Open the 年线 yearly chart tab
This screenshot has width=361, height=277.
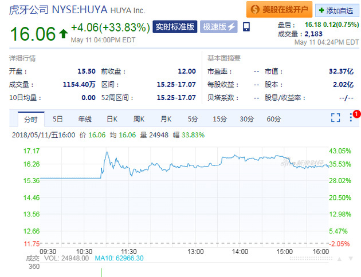(85, 119)
